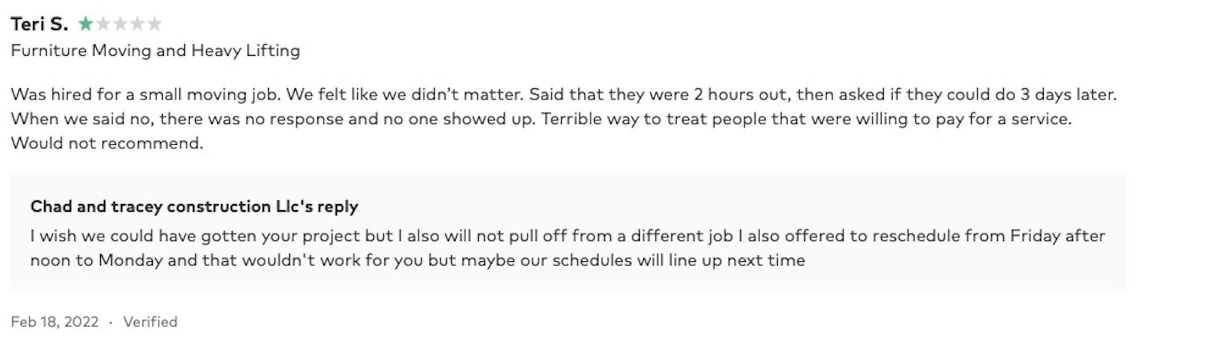
Task: Click "schedules will line up next time" text
Action: (x=678, y=260)
